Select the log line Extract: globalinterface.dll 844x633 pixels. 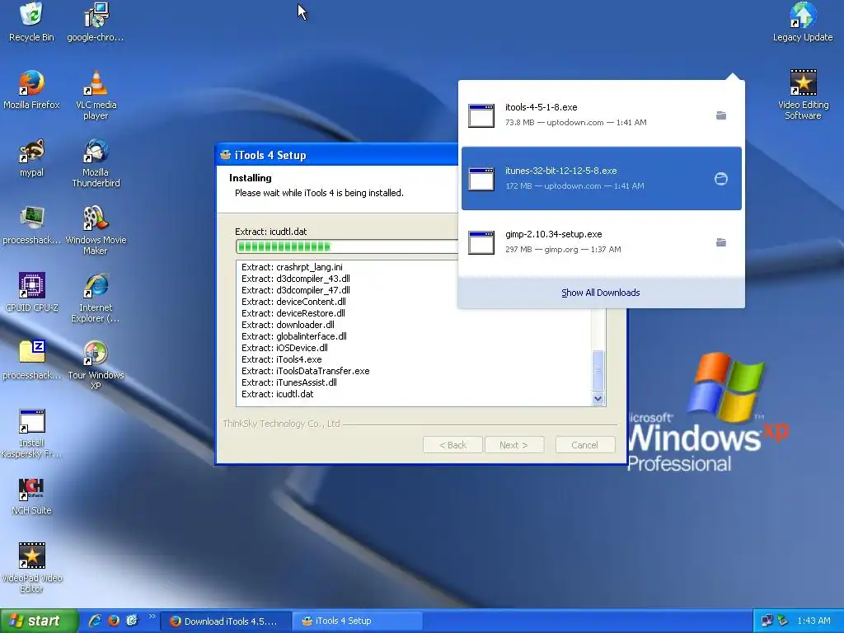pyautogui.click(x=294, y=336)
